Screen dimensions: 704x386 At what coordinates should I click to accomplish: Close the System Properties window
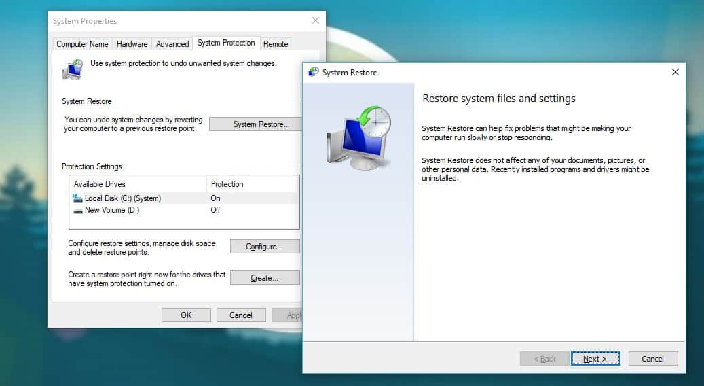tap(316, 20)
